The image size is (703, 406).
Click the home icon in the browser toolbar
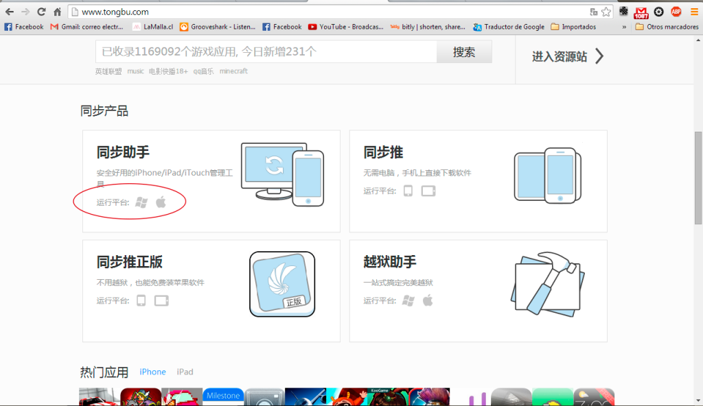(57, 12)
